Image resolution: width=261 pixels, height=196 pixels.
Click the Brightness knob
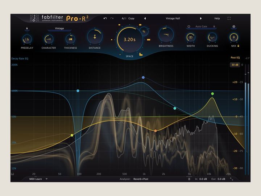[x=166, y=35]
